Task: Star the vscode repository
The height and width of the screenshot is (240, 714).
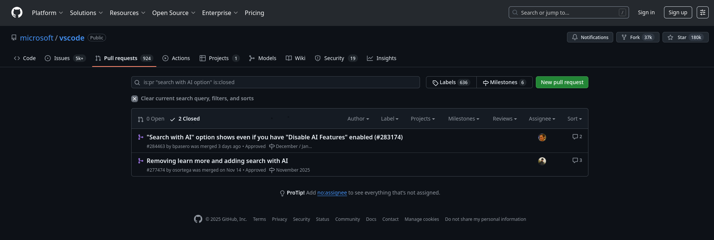Action: [685, 37]
